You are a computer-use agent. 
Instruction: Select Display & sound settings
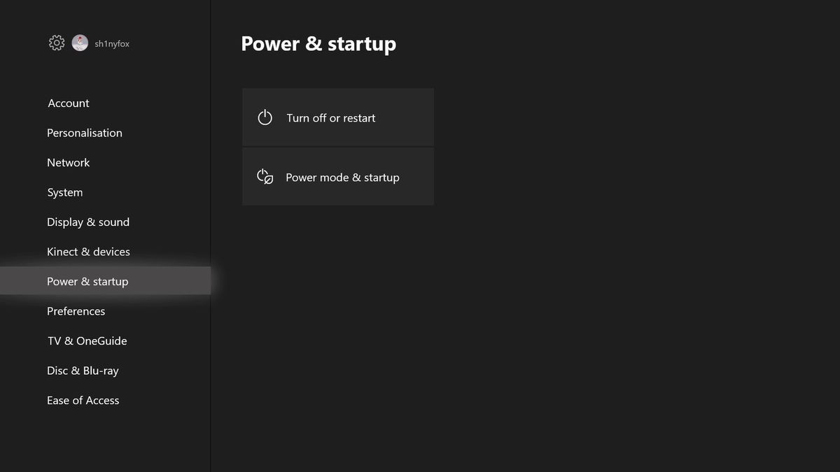pyautogui.click(x=88, y=222)
